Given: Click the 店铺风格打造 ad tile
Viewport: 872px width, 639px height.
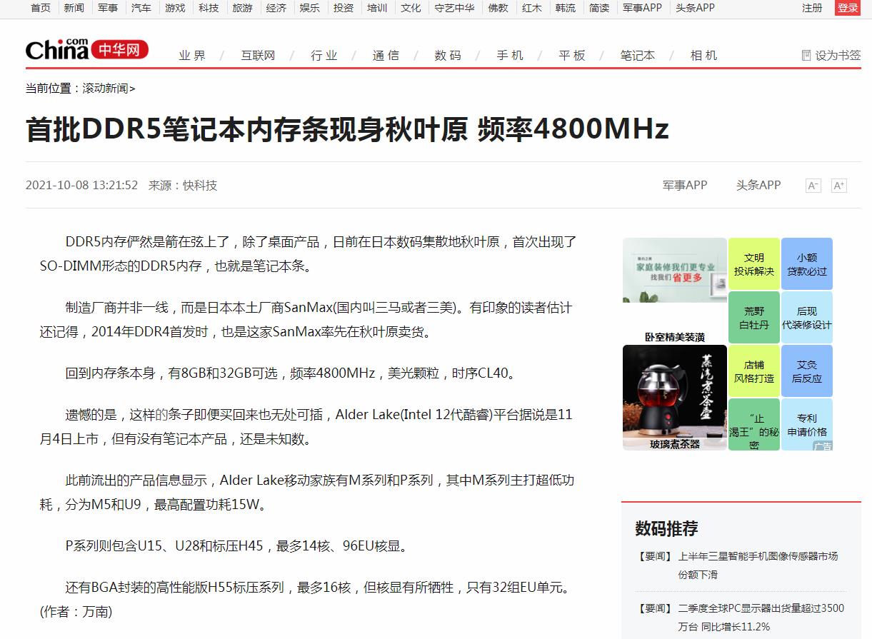Looking at the screenshot, I should (x=753, y=371).
